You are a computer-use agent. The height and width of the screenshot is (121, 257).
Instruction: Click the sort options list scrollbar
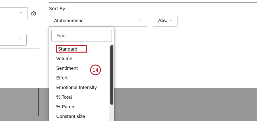pyautogui.click(x=112, y=75)
